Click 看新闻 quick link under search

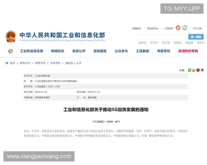click(x=142, y=43)
